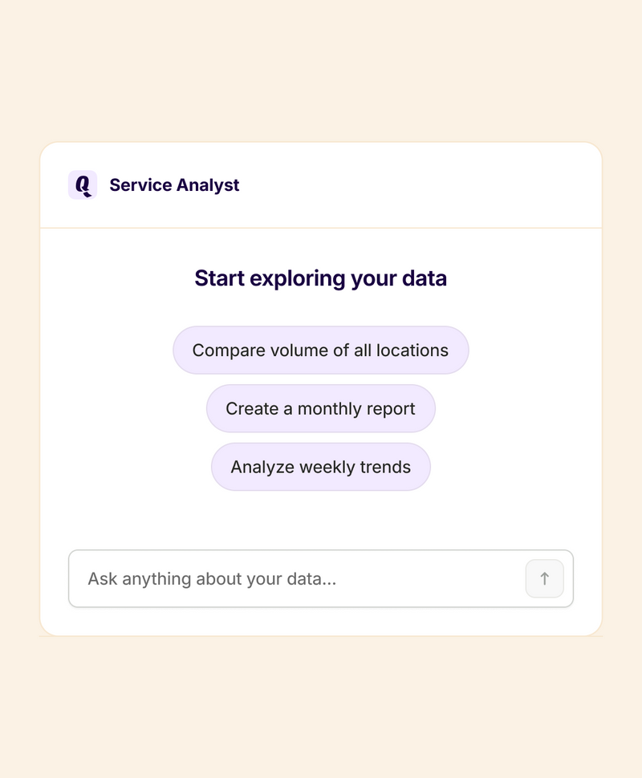Click the Q logo icon in header

point(83,185)
